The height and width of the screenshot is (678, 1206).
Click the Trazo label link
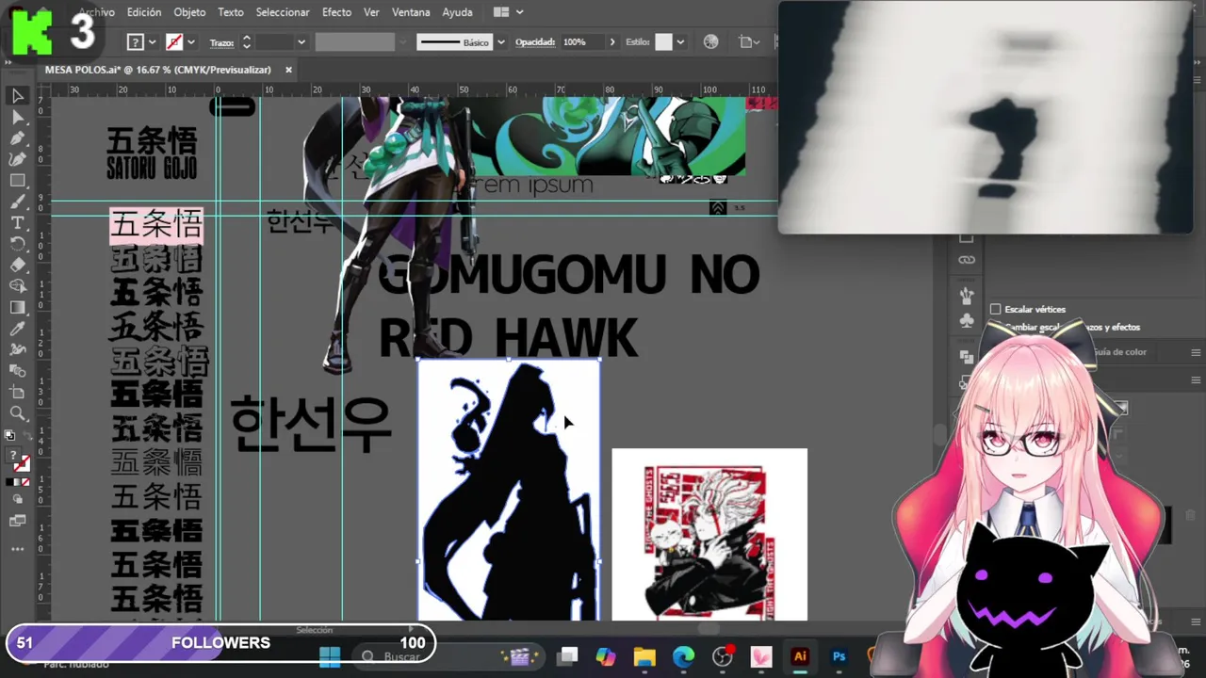(x=221, y=42)
